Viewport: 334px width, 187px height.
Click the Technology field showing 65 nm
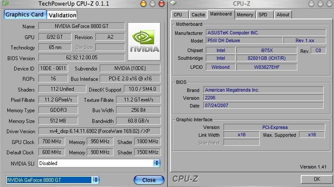point(55,47)
